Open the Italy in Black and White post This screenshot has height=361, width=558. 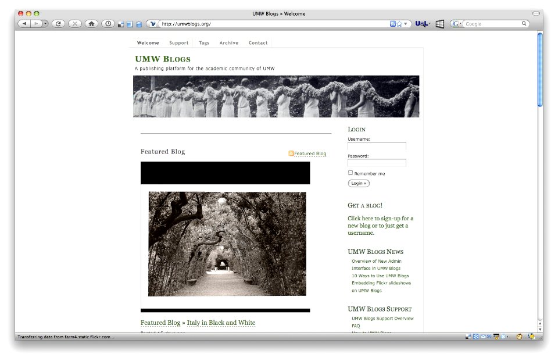pos(221,323)
